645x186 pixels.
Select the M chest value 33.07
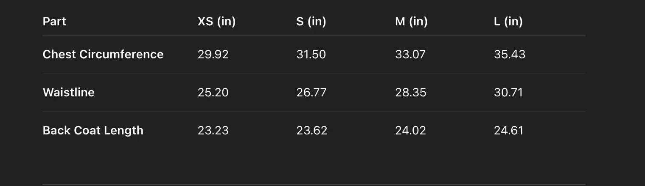coord(410,55)
